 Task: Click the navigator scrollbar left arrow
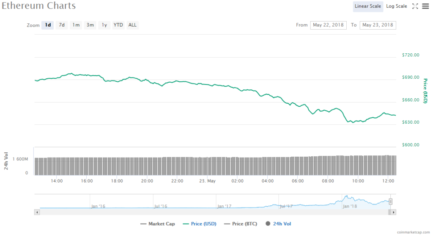click(x=37, y=212)
